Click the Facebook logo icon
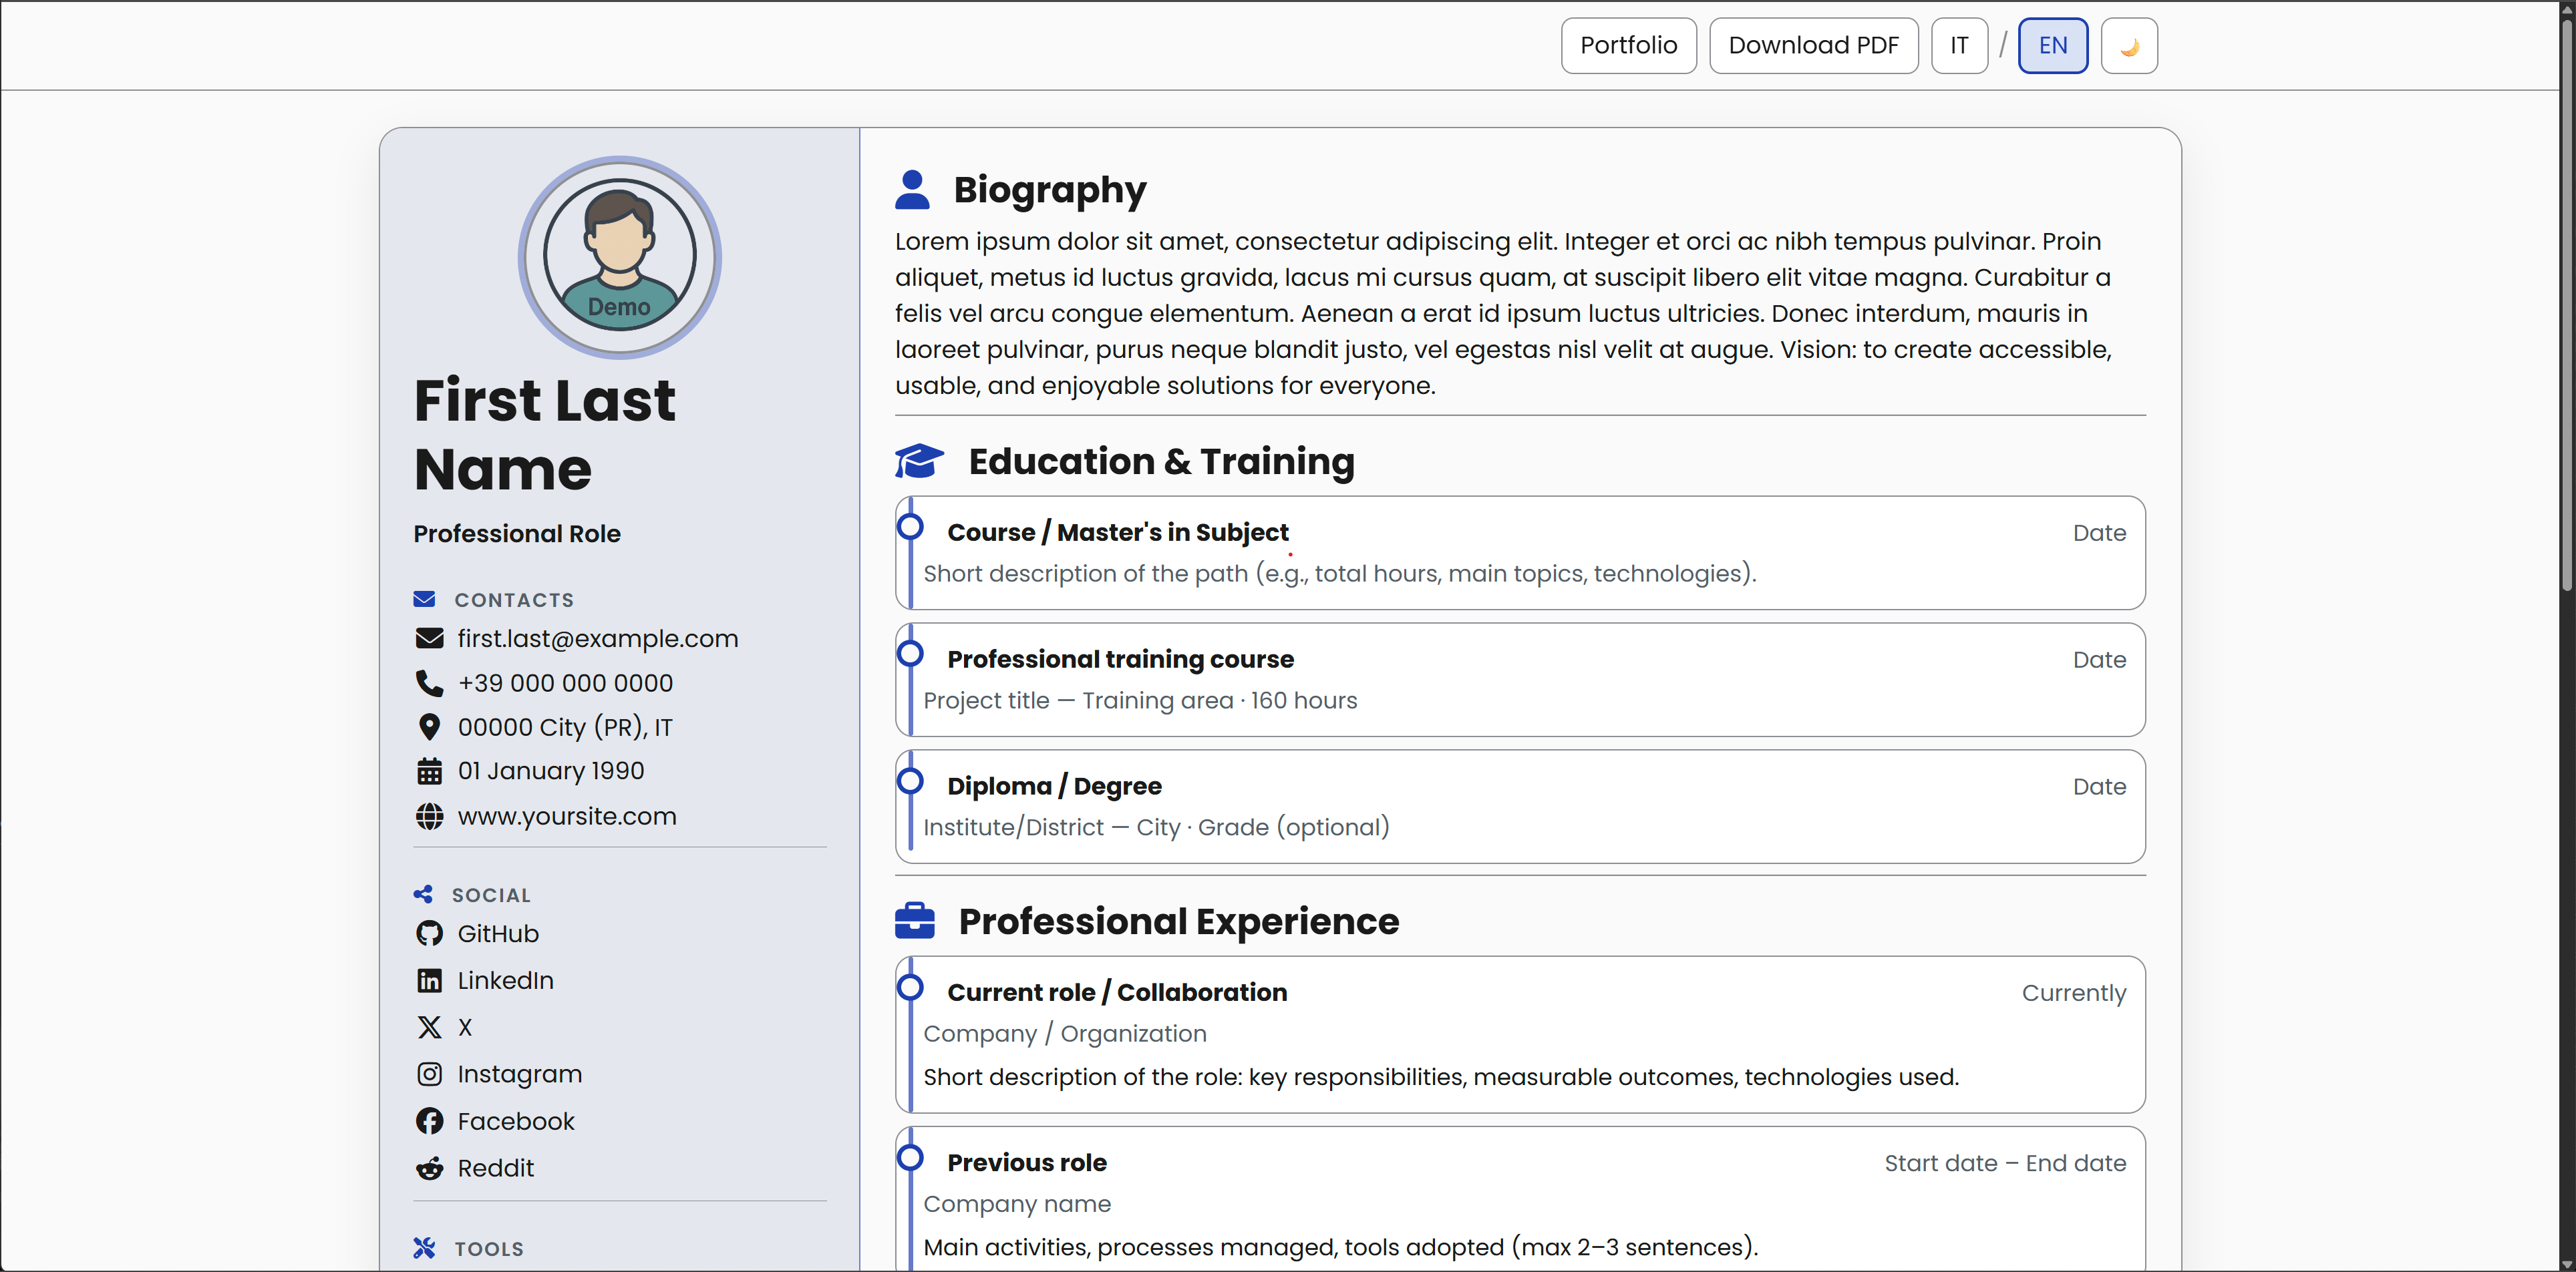2576x1272 pixels. click(x=429, y=1121)
